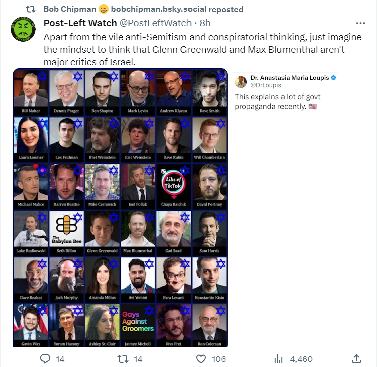Open the Bob Chipman reposted link
Screen dimensions: 378x367
[143, 9]
